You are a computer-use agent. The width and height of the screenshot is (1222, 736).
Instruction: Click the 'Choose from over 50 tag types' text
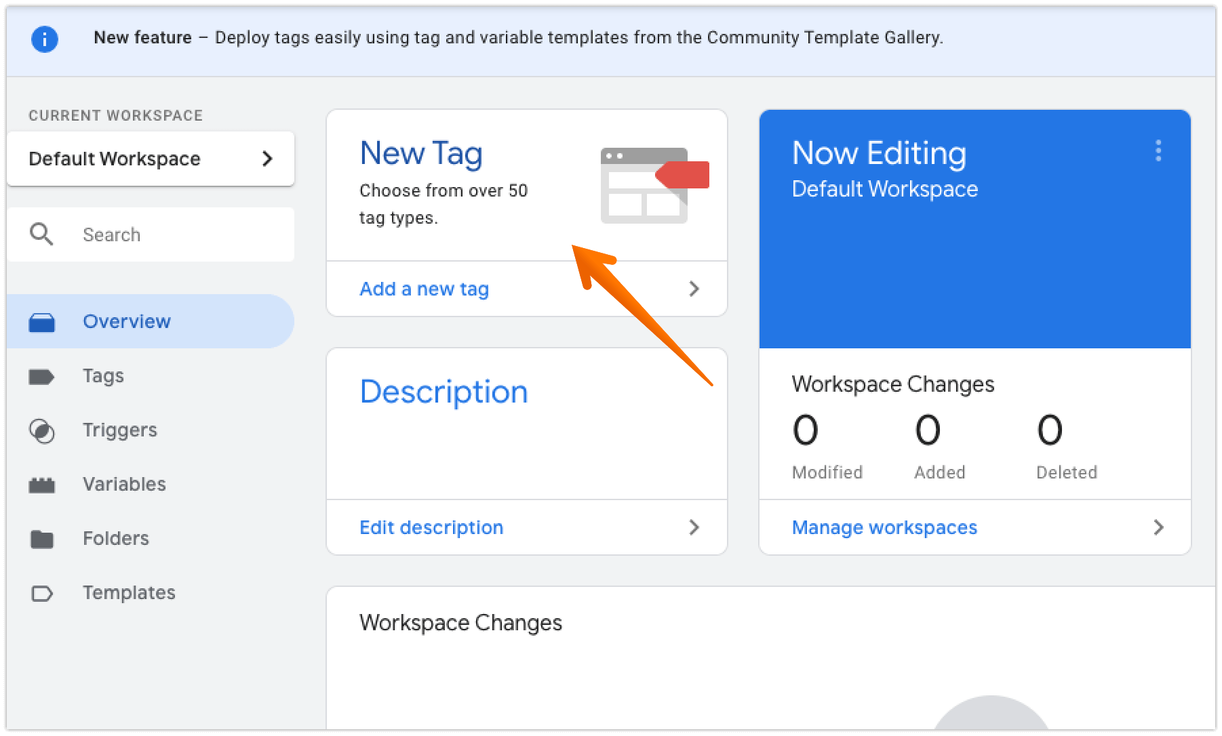pos(444,204)
